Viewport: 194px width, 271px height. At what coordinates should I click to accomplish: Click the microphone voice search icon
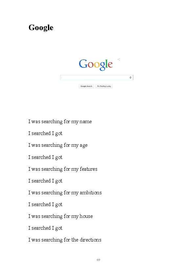coord(131,77)
